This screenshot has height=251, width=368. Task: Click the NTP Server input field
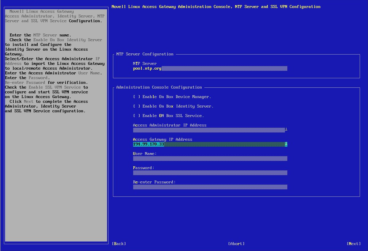(x=210, y=68)
